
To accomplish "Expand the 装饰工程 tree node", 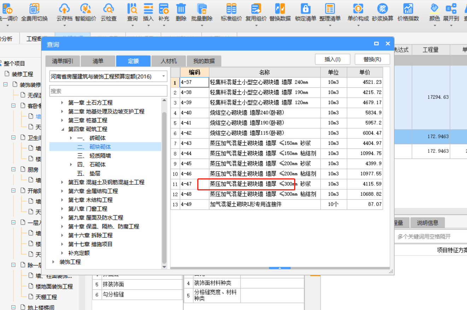I will pos(53,262).
